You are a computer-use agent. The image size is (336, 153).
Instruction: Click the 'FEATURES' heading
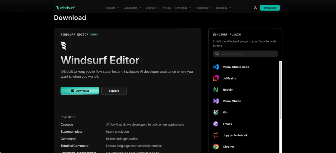[x=68, y=117]
